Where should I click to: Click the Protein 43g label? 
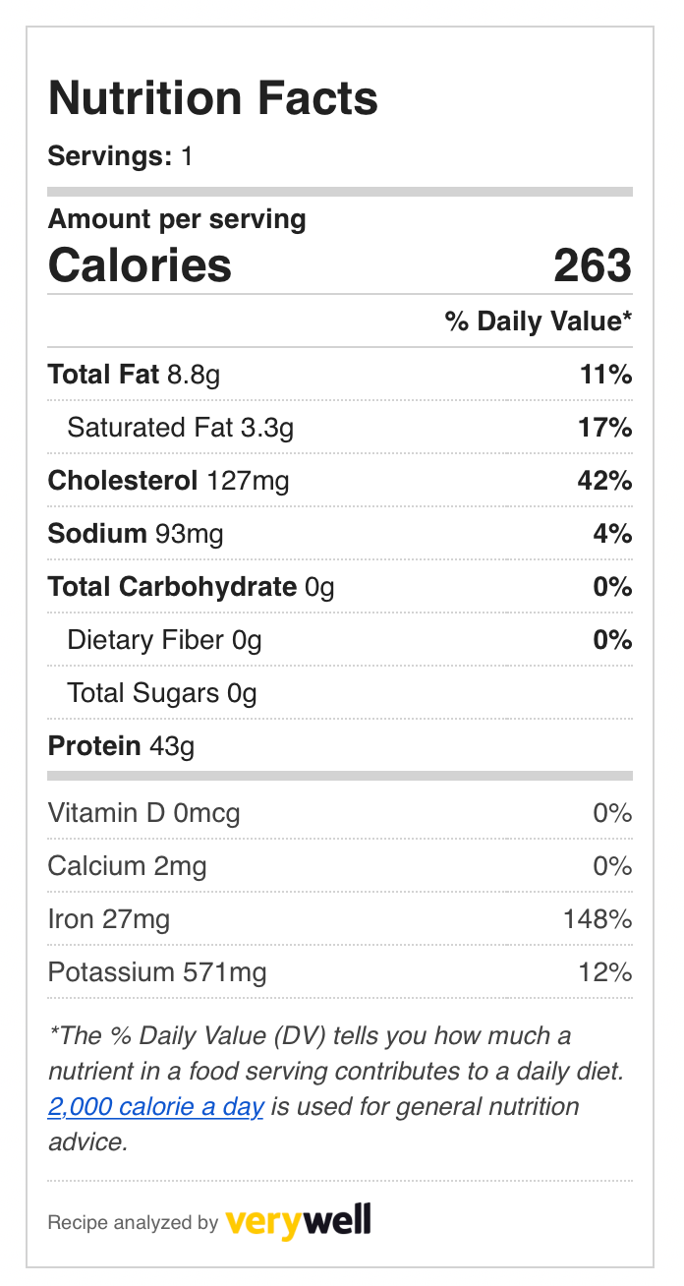[x=121, y=746]
